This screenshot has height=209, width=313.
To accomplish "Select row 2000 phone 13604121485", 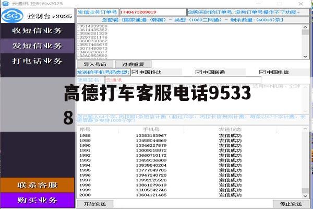I will pos(151,195).
